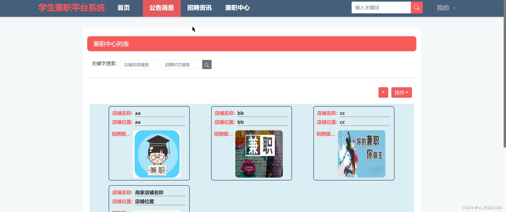Open the cc shop 你的兼职你做主 image
The image size is (506, 212).
362,154
